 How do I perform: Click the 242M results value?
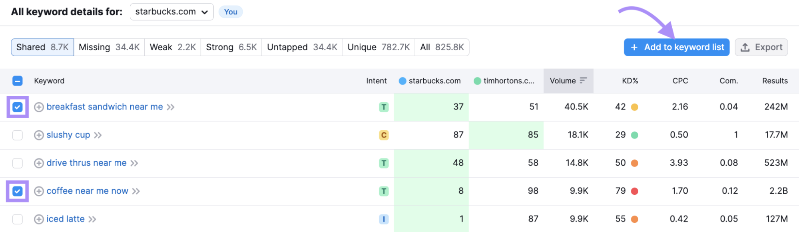point(776,107)
